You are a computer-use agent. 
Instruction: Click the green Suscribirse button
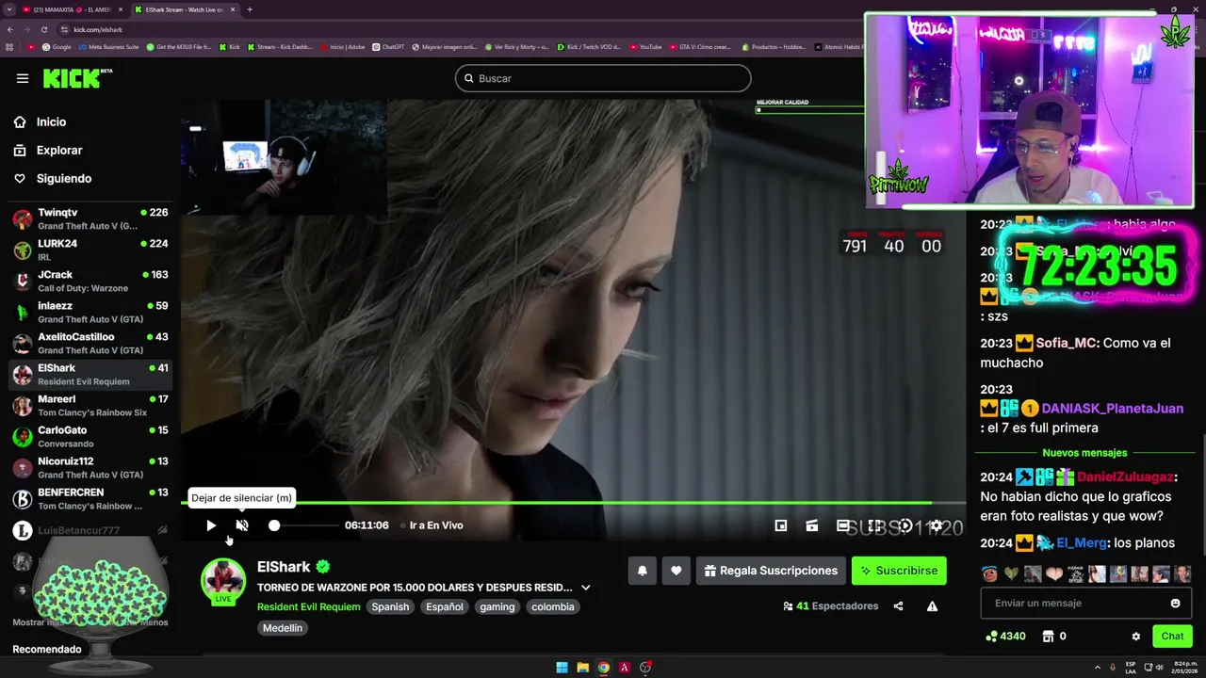[x=899, y=571]
